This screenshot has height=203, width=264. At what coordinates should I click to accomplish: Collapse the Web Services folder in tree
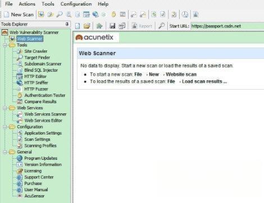click(x=5, y=108)
